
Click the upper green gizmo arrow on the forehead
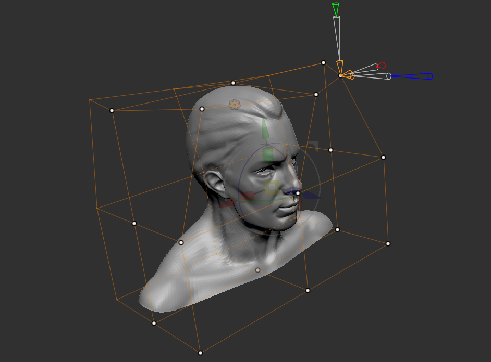(265, 128)
